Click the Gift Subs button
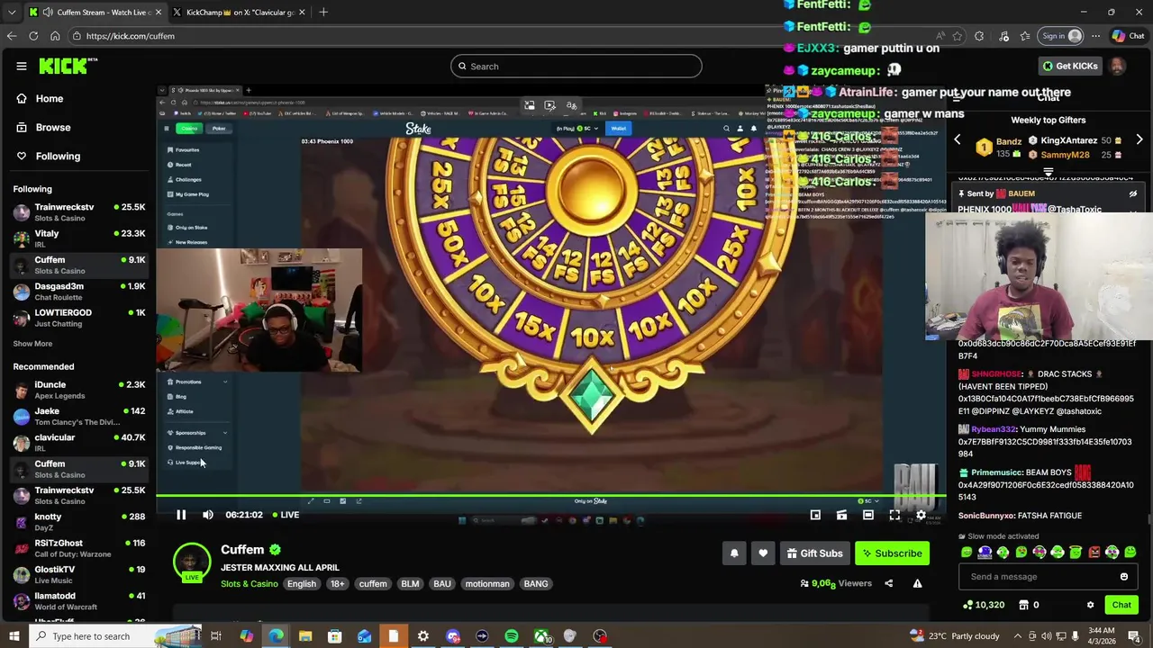The image size is (1153, 648). tap(813, 553)
